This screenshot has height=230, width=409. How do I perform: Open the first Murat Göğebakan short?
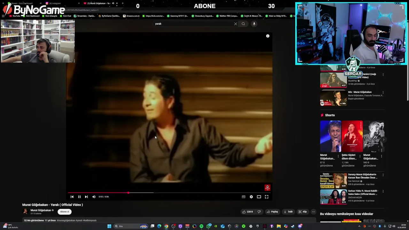[330, 136]
